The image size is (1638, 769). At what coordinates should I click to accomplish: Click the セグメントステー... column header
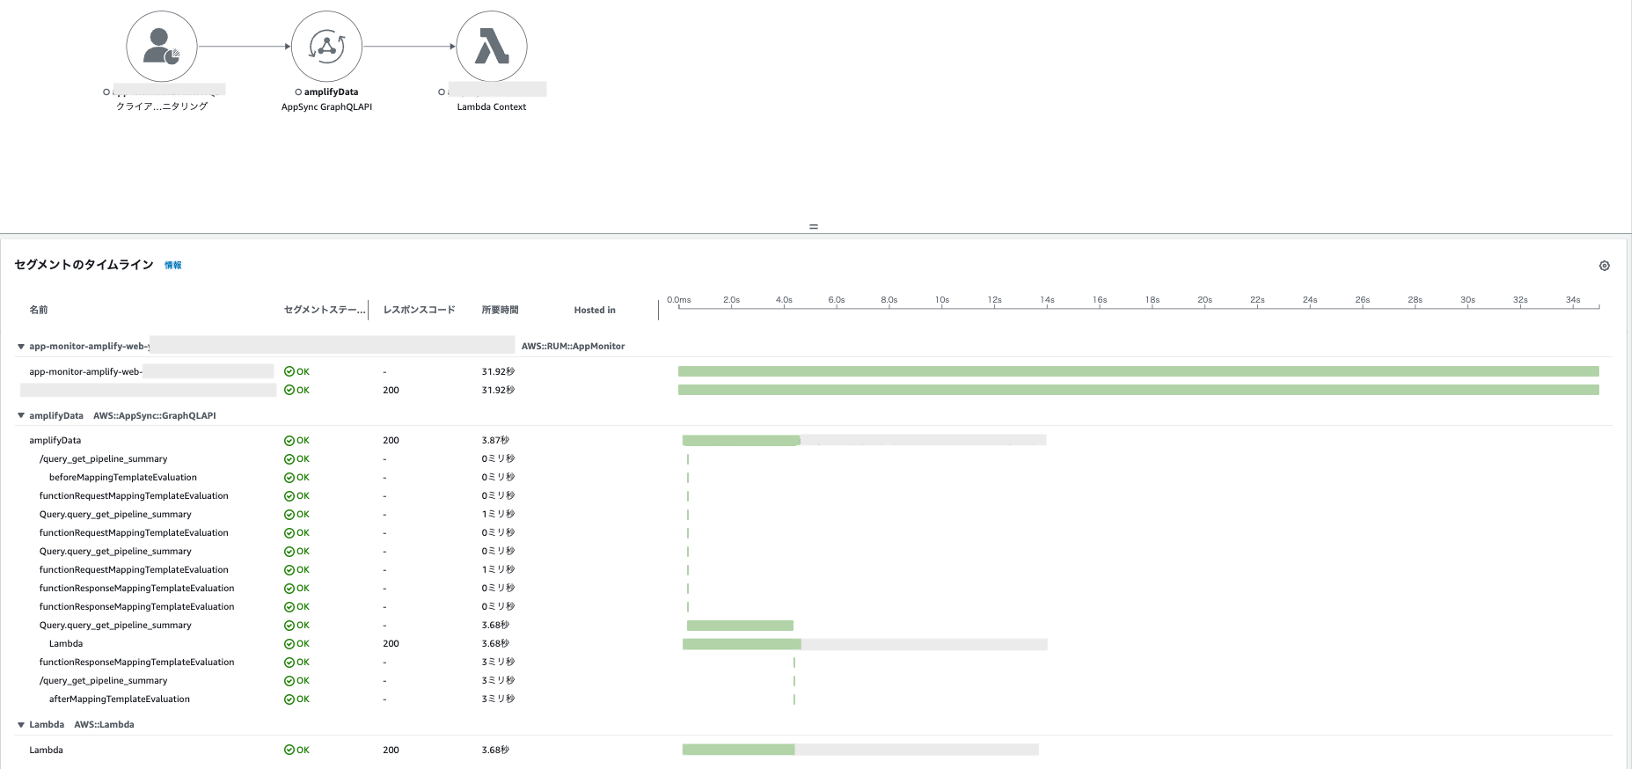[325, 310]
